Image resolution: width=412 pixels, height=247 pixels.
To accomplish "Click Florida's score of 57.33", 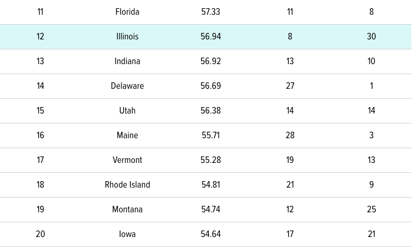I will coord(210,12).
